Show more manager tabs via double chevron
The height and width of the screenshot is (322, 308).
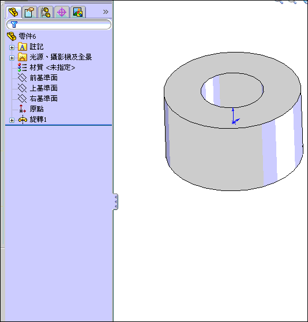coord(106,12)
